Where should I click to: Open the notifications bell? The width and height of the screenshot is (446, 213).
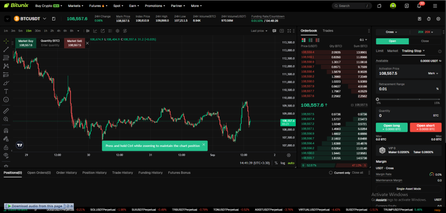(419, 6)
